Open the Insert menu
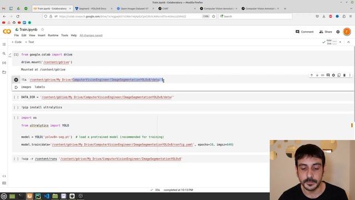 click(x=42, y=36)
